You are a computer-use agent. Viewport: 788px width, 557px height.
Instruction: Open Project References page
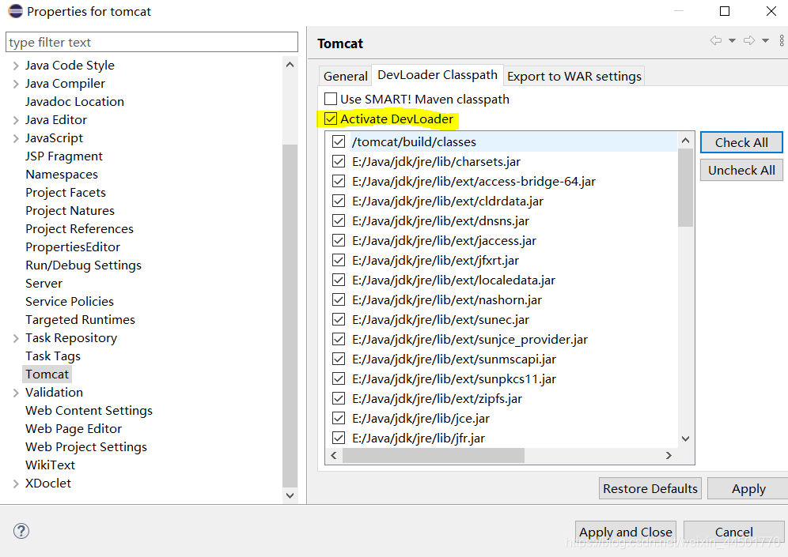79,229
